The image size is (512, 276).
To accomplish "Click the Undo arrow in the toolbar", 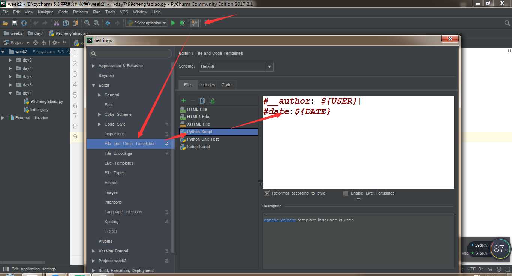I will pos(36,23).
